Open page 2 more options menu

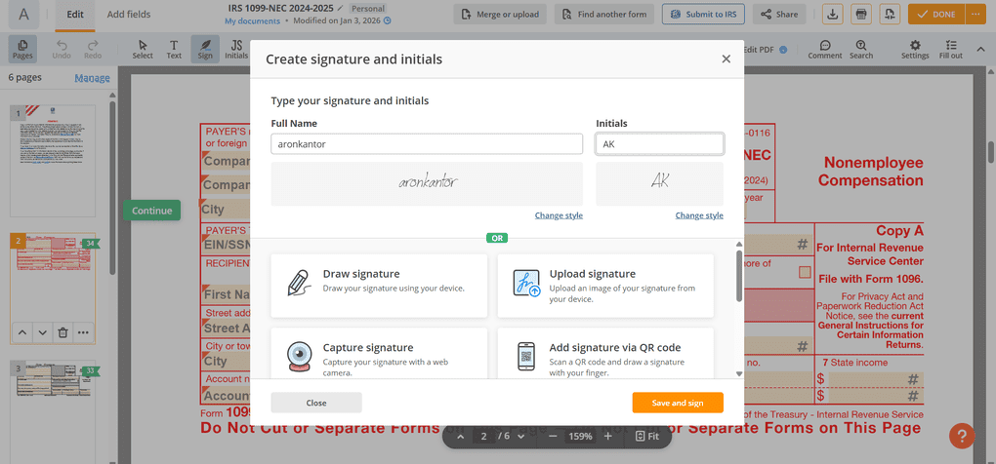(84, 332)
